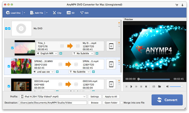Screen dimensions: 189x113
Task: Open the snapshot folder
Action: coord(159,86)
